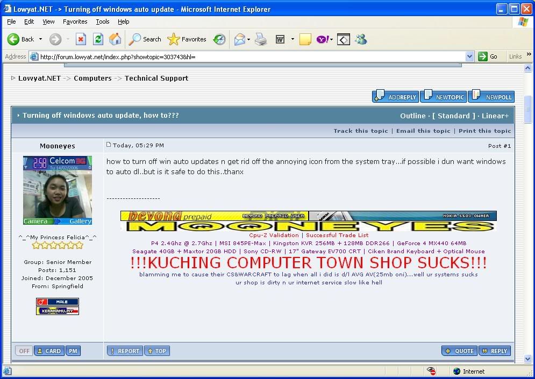Refresh the page with the toolbar icon
This screenshot has width=535, height=379.
click(98, 39)
